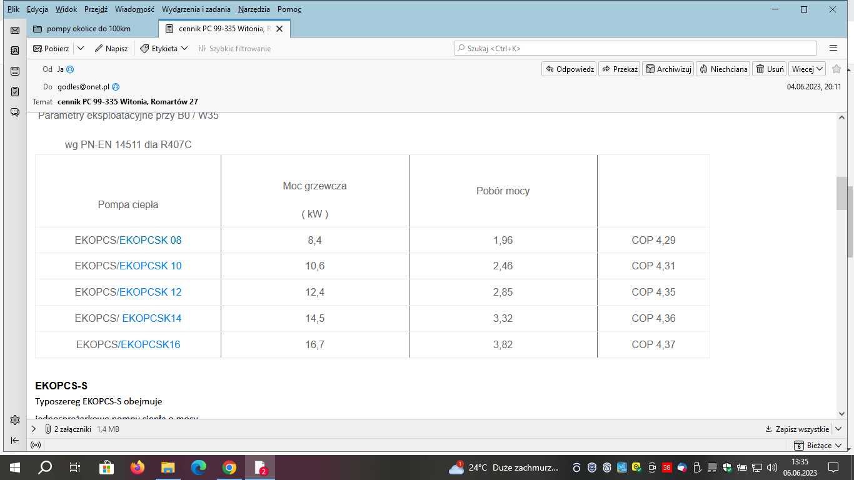Switch to pompy okolice do 100km tab
Image resolution: width=854 pixels, height=480 pixels.
(89, 29)
